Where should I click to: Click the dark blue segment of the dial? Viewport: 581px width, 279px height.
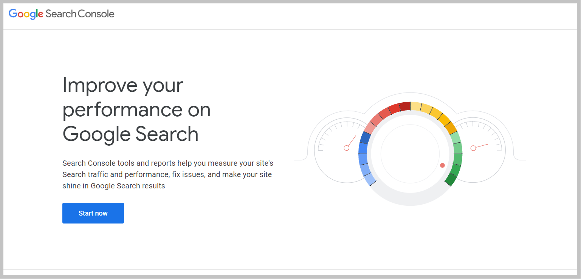click(365, 137)
